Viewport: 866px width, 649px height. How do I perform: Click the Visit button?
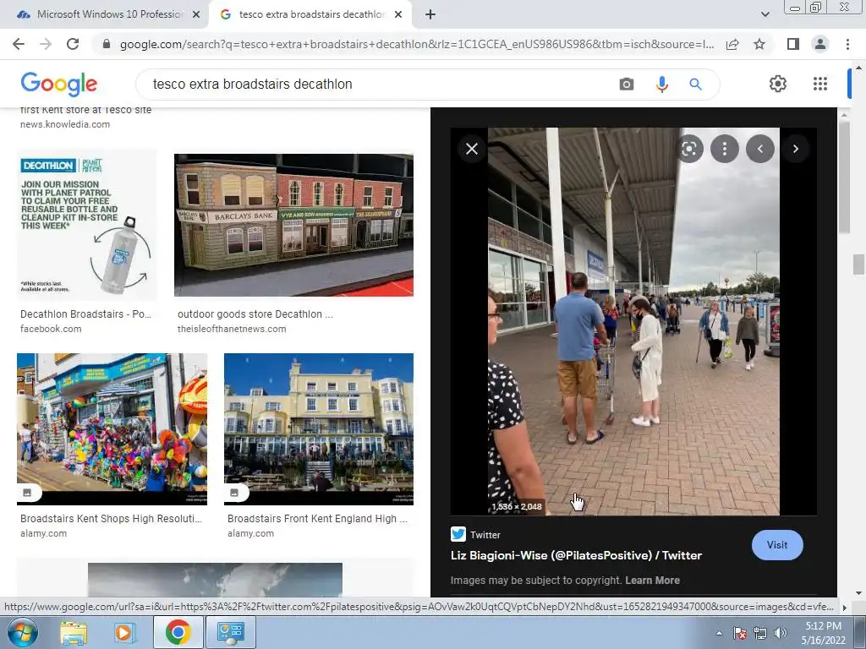pyautogui.click(x=777, y=545)
